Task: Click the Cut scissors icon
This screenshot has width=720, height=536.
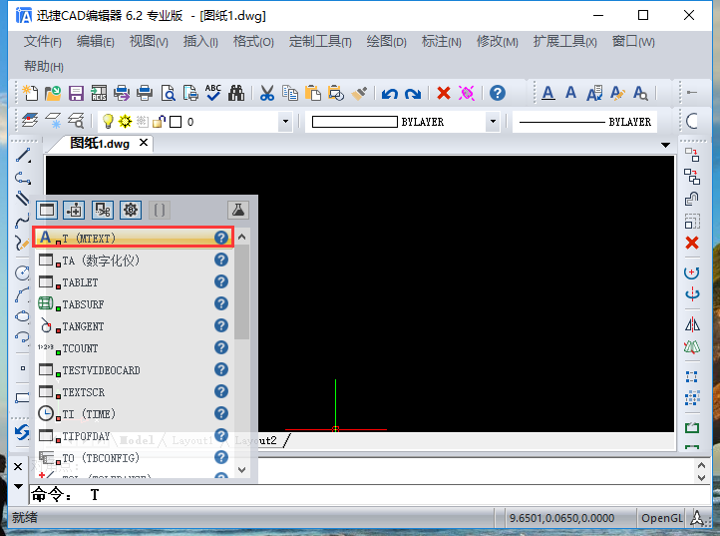Action: click(266, 93)
